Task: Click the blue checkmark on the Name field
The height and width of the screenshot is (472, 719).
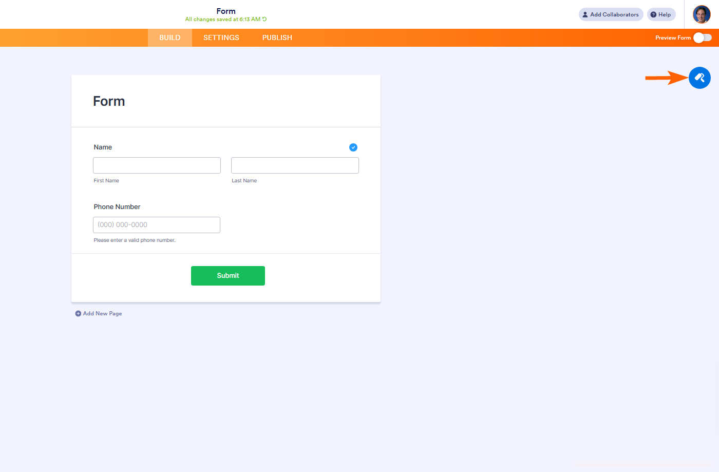Action: pyautogui.click(x=353, y=147)
